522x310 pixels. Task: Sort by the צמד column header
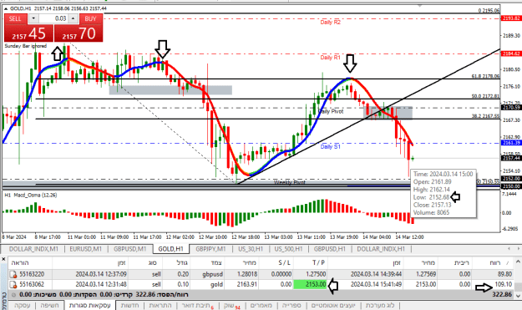216,263
